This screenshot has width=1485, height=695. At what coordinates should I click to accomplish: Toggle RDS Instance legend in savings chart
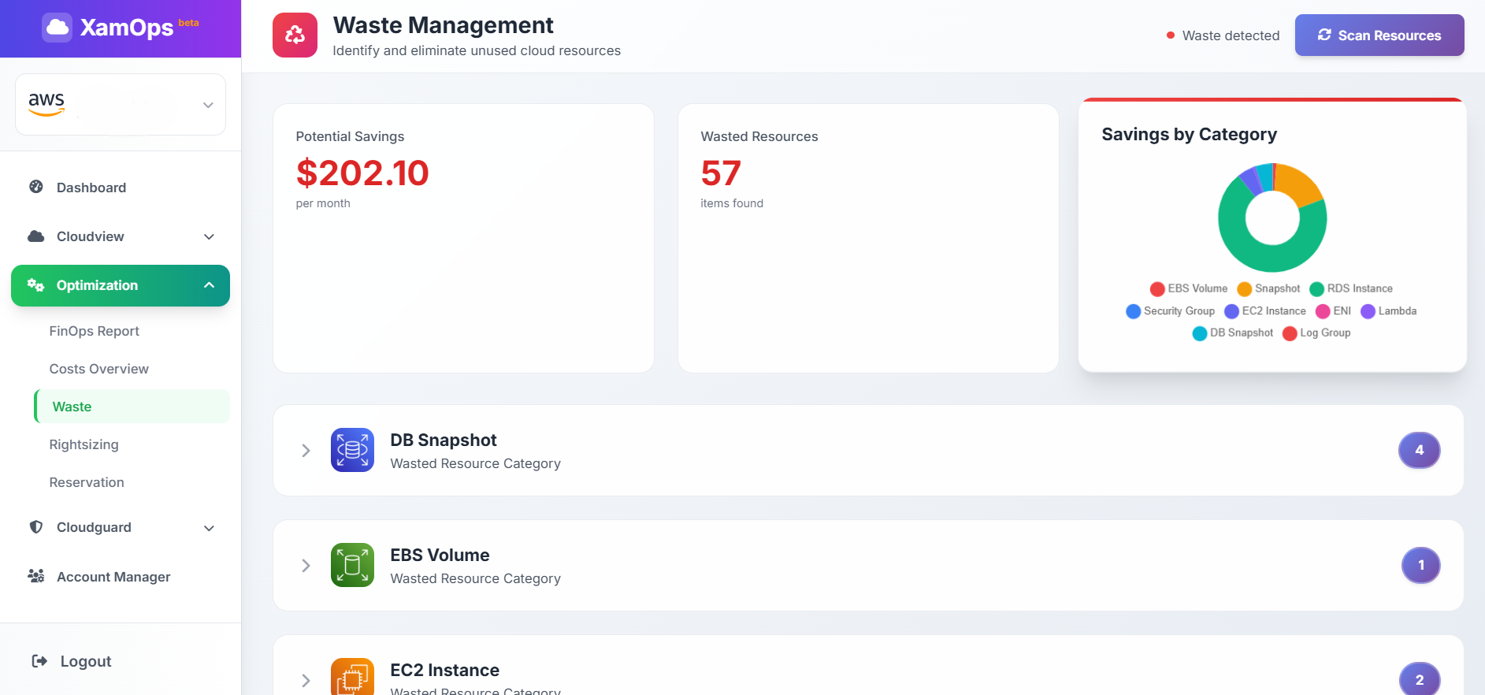(1351, 288)
